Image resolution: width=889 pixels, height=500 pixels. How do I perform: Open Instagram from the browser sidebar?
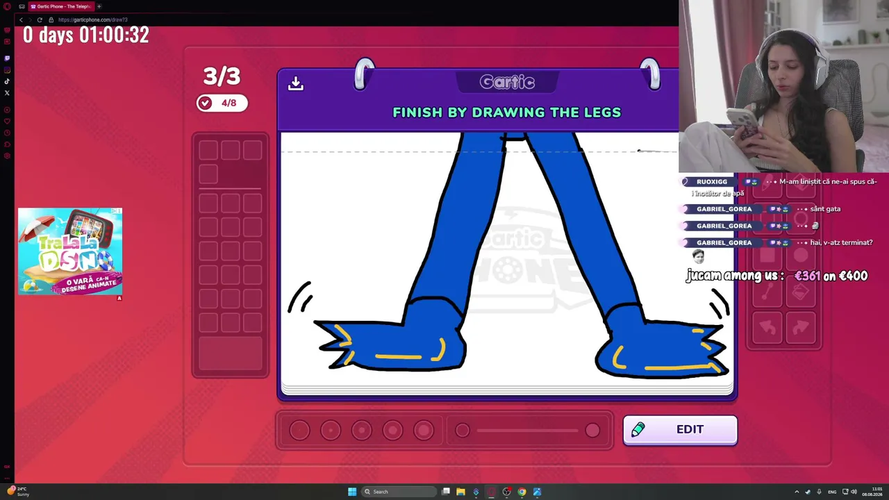pos(7,69)
